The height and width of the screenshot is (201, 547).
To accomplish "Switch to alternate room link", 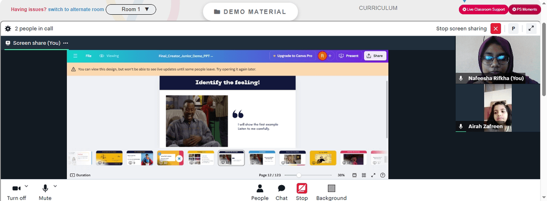I will pyautogui.click(x=75, y=9).
